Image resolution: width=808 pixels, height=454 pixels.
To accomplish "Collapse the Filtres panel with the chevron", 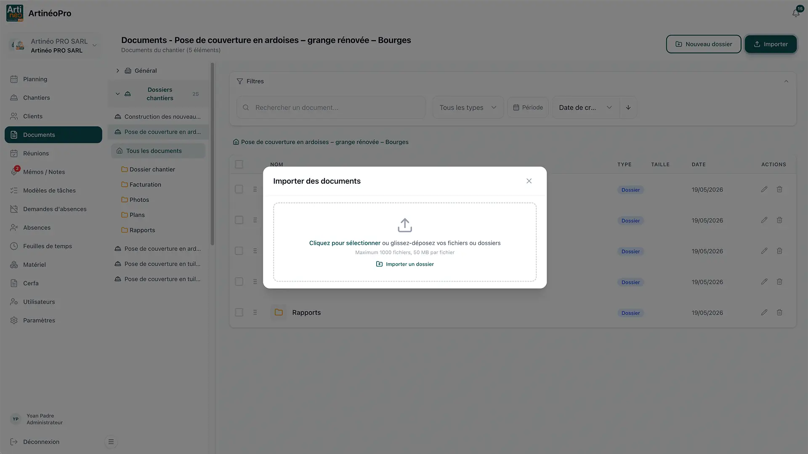I will coord(786,81).
